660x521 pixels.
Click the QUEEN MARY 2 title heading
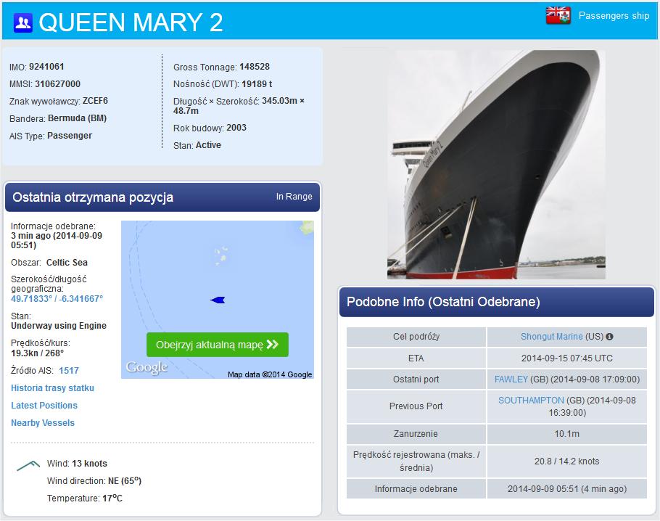[131, 22]
